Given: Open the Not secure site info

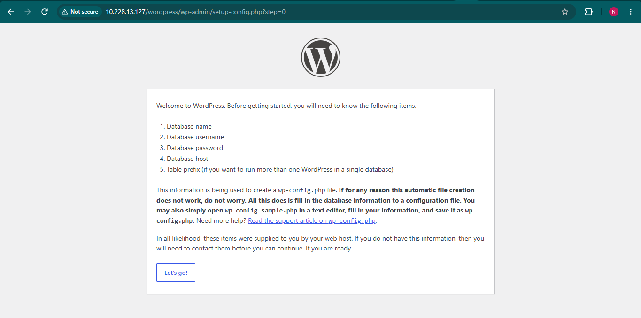Looking at the screenshot, I should tap(80, 12).
